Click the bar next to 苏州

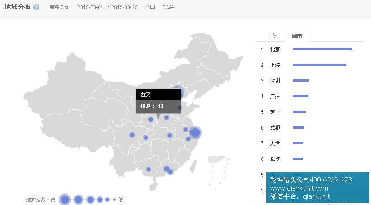299,112
